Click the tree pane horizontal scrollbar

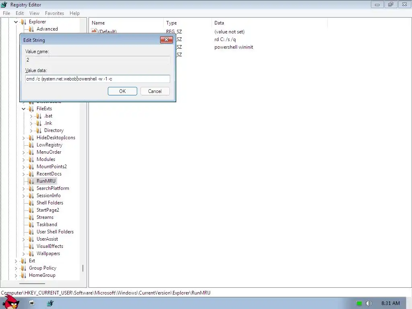coord(32,284)
